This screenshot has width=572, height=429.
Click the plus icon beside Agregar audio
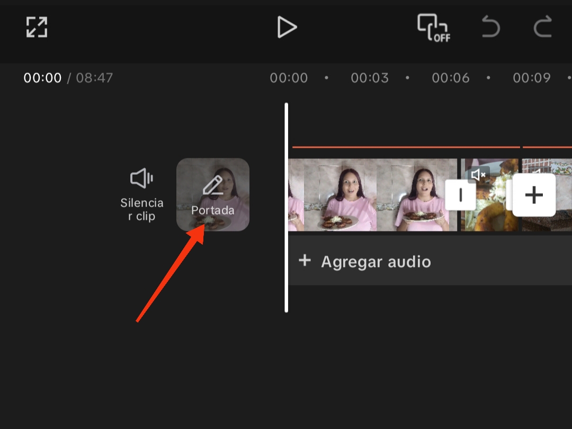coord(305,261)
